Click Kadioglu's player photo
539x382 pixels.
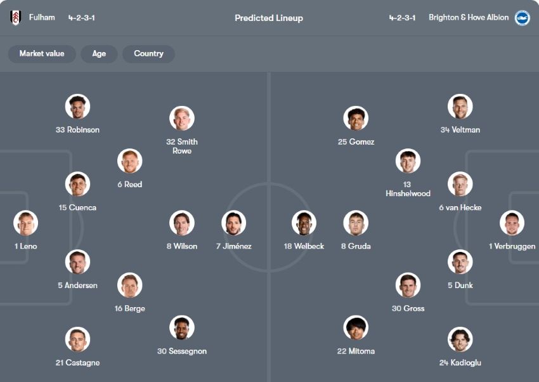[x=460, y=339]
